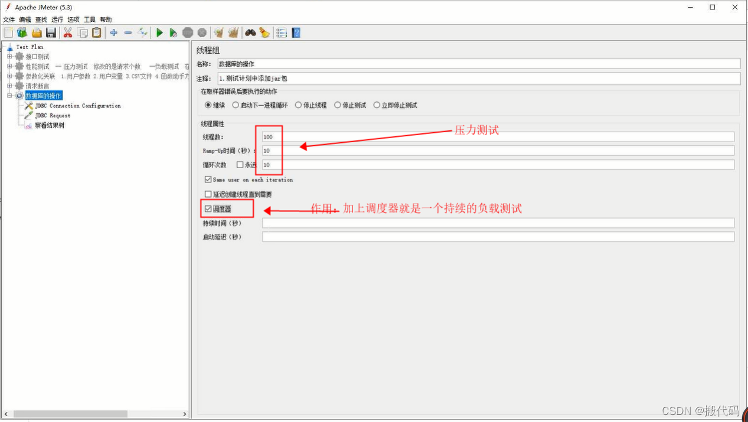Expand all nodes with plus icon
Viewport: 748px width, 422px height.
114,33
